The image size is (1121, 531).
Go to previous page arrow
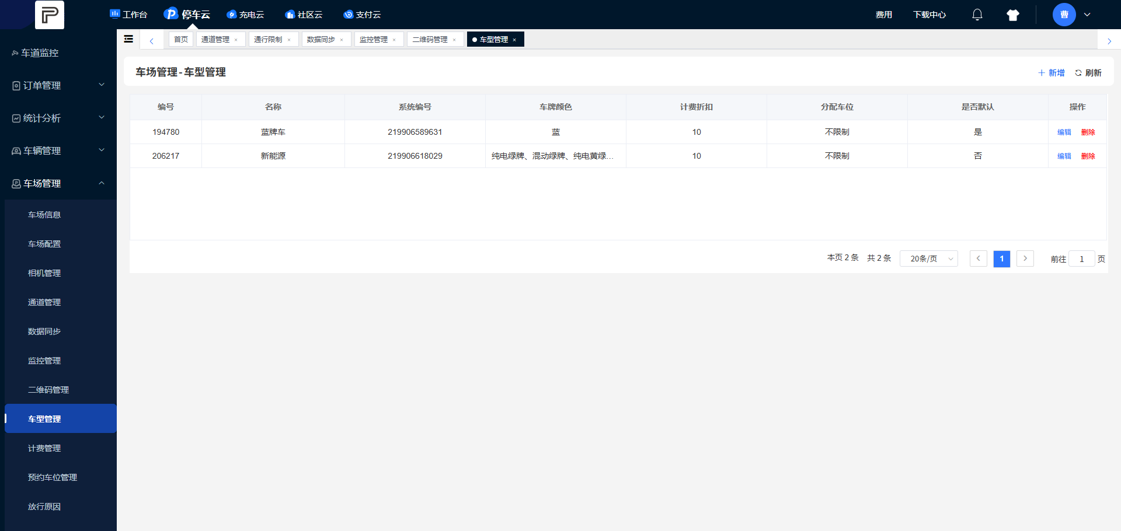(979, 258)
